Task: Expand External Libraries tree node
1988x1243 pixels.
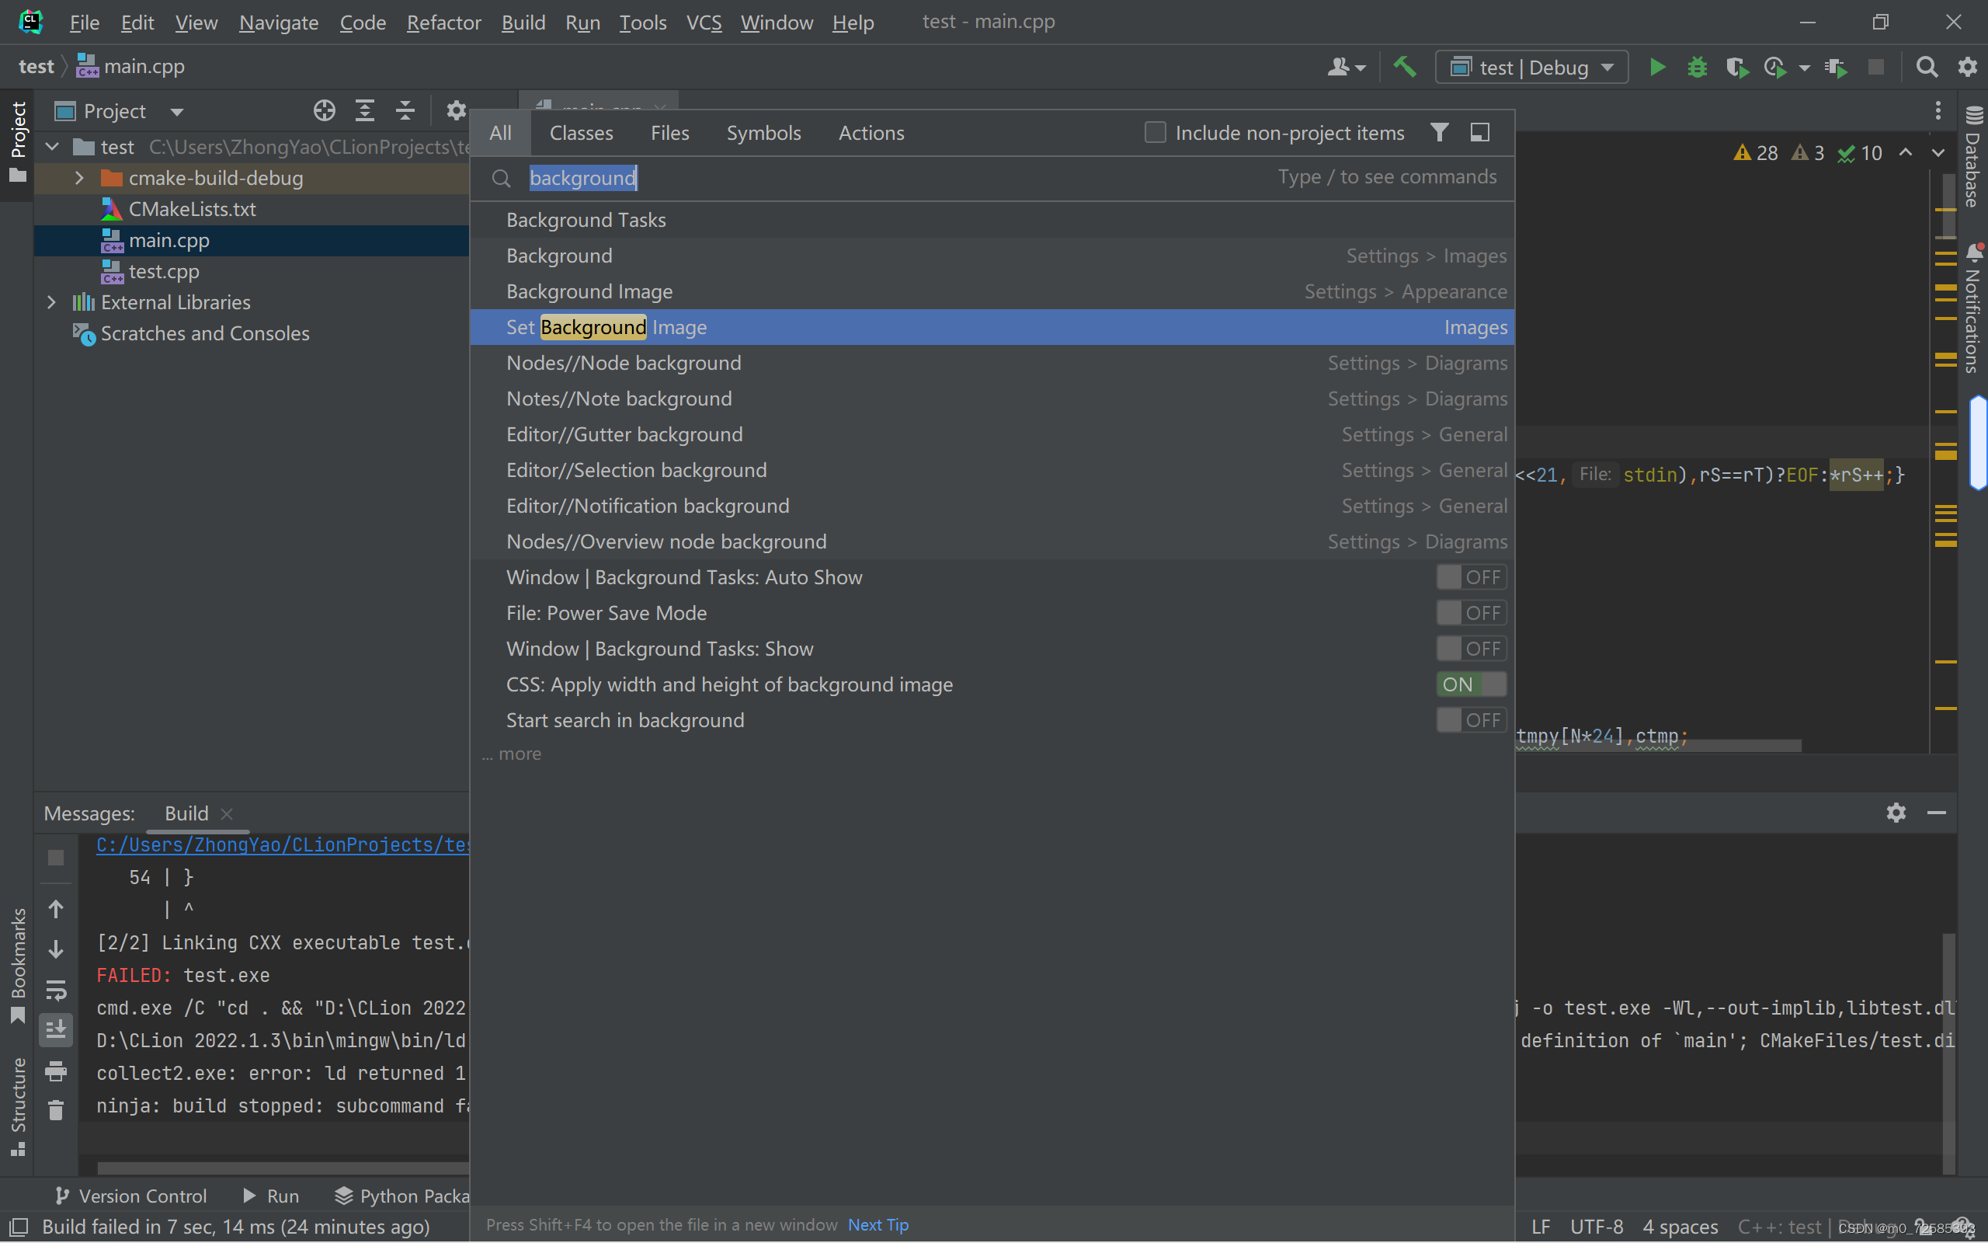Action: pyautogui.click(x=51, y=302)
